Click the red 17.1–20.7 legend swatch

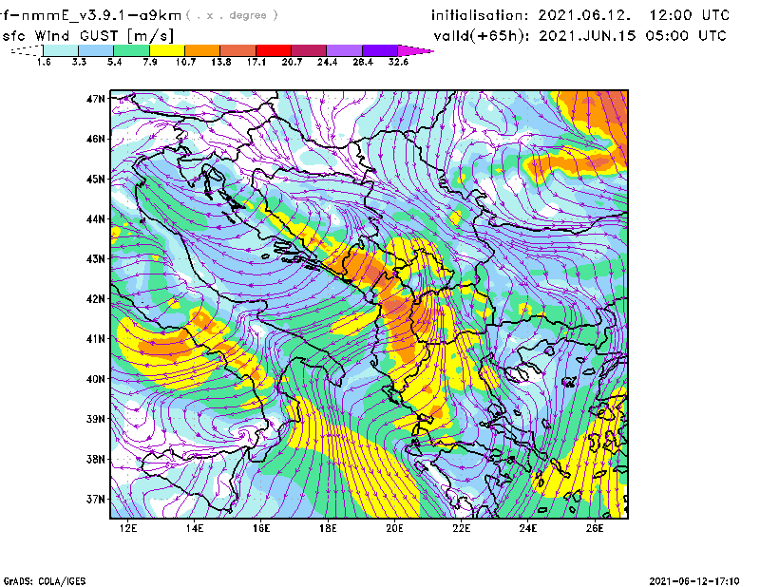274,50
